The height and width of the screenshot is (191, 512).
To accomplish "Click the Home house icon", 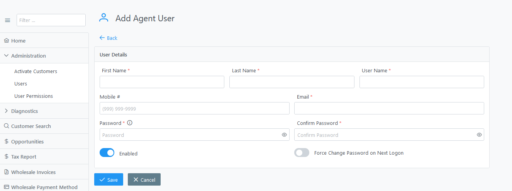I will pyautogui.click(x=6, y=41).
